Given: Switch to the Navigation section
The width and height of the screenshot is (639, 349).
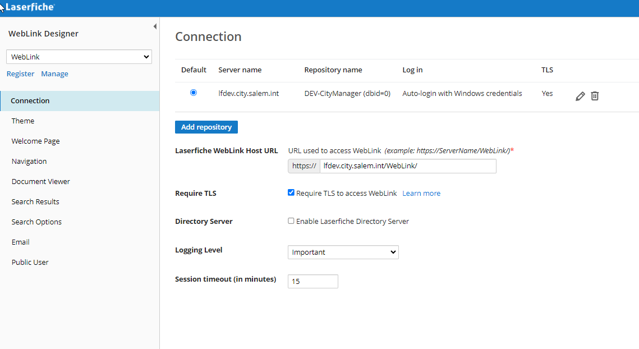Looking at the screenshot, I should tap(29, 162).
